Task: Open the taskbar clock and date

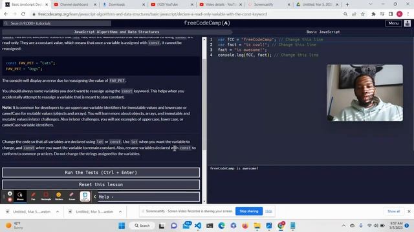Action: click(395, 226)
